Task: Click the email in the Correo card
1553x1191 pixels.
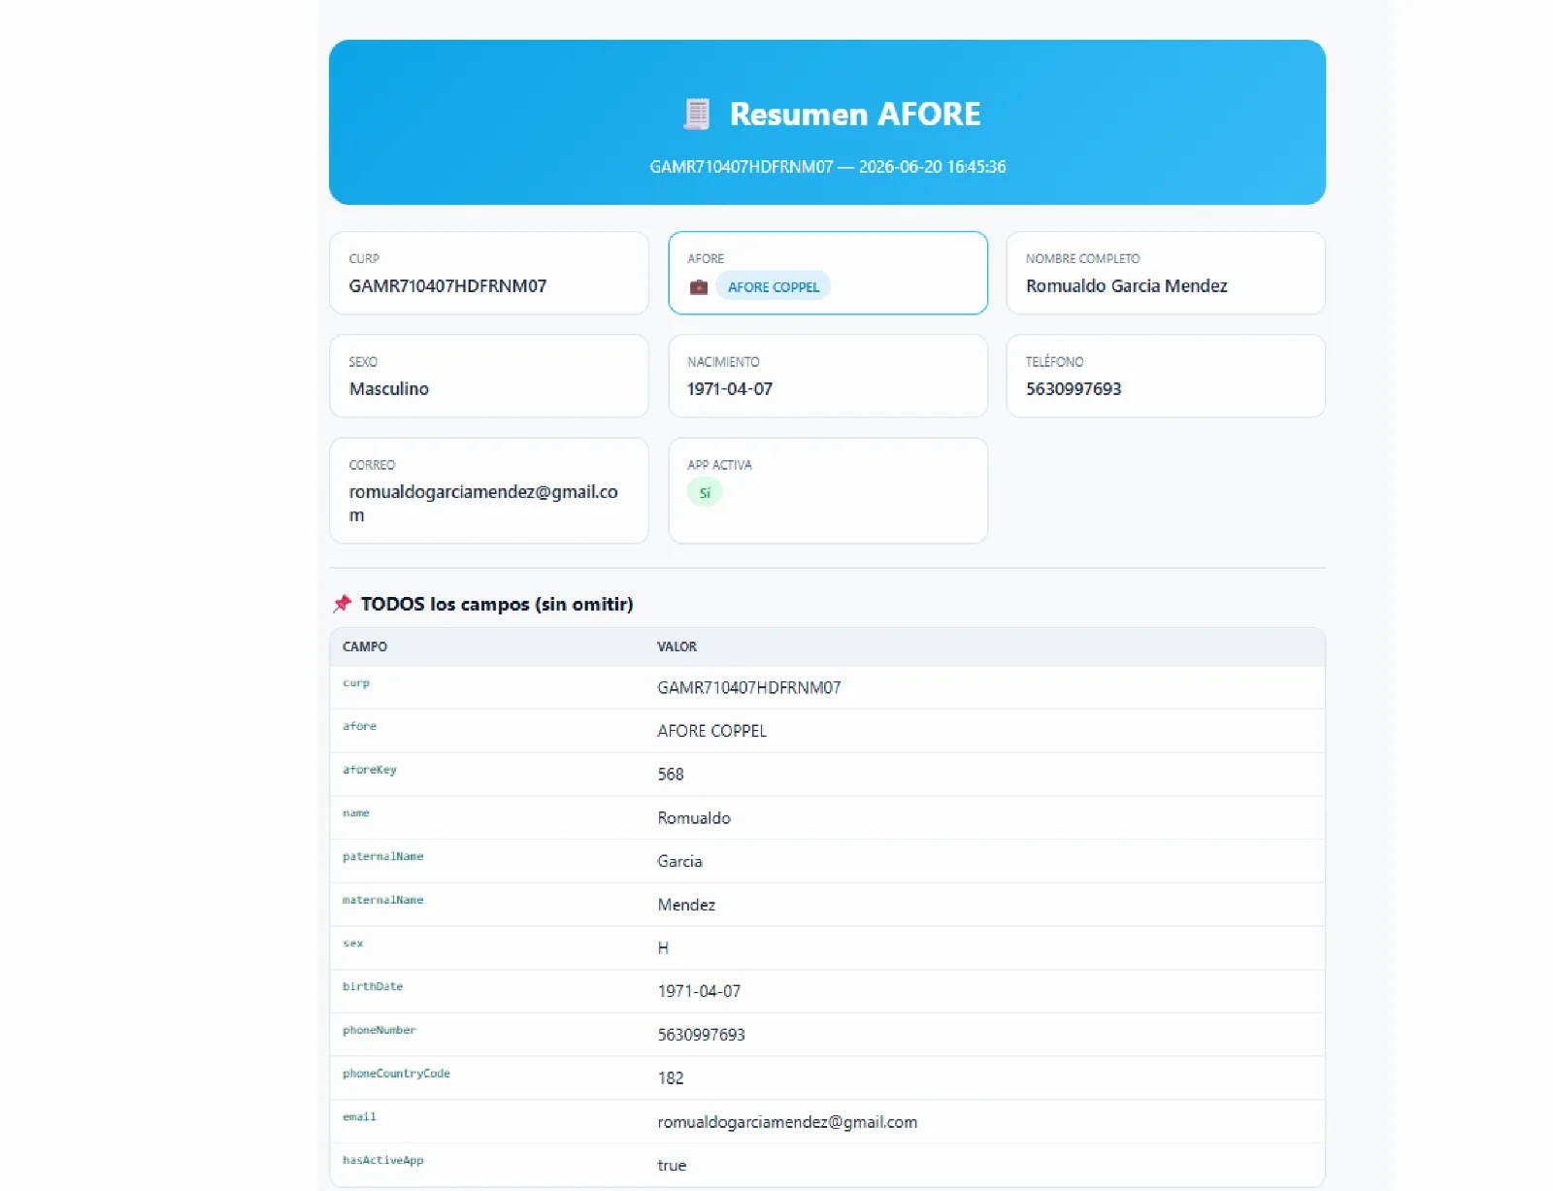Action: coord(483,504)
